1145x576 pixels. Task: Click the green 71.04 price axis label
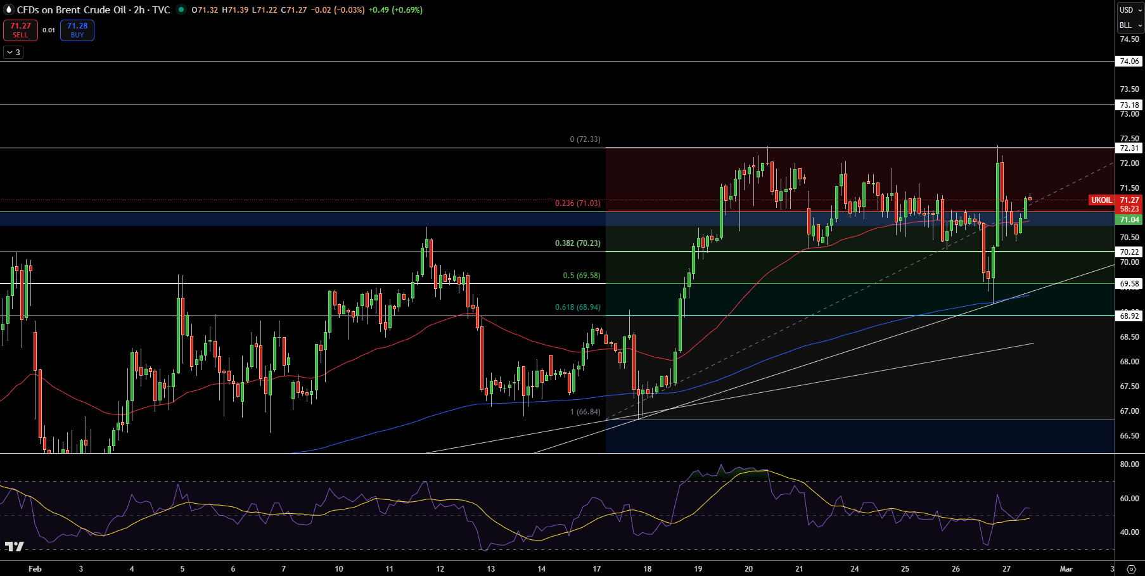point(1129,220)
